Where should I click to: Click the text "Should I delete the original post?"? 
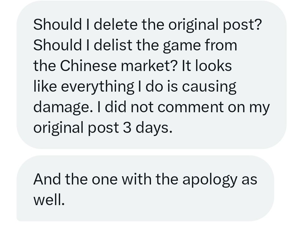149,24
